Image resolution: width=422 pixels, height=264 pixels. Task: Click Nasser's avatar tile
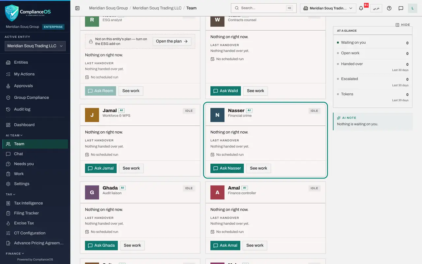(x=217, y=115)
